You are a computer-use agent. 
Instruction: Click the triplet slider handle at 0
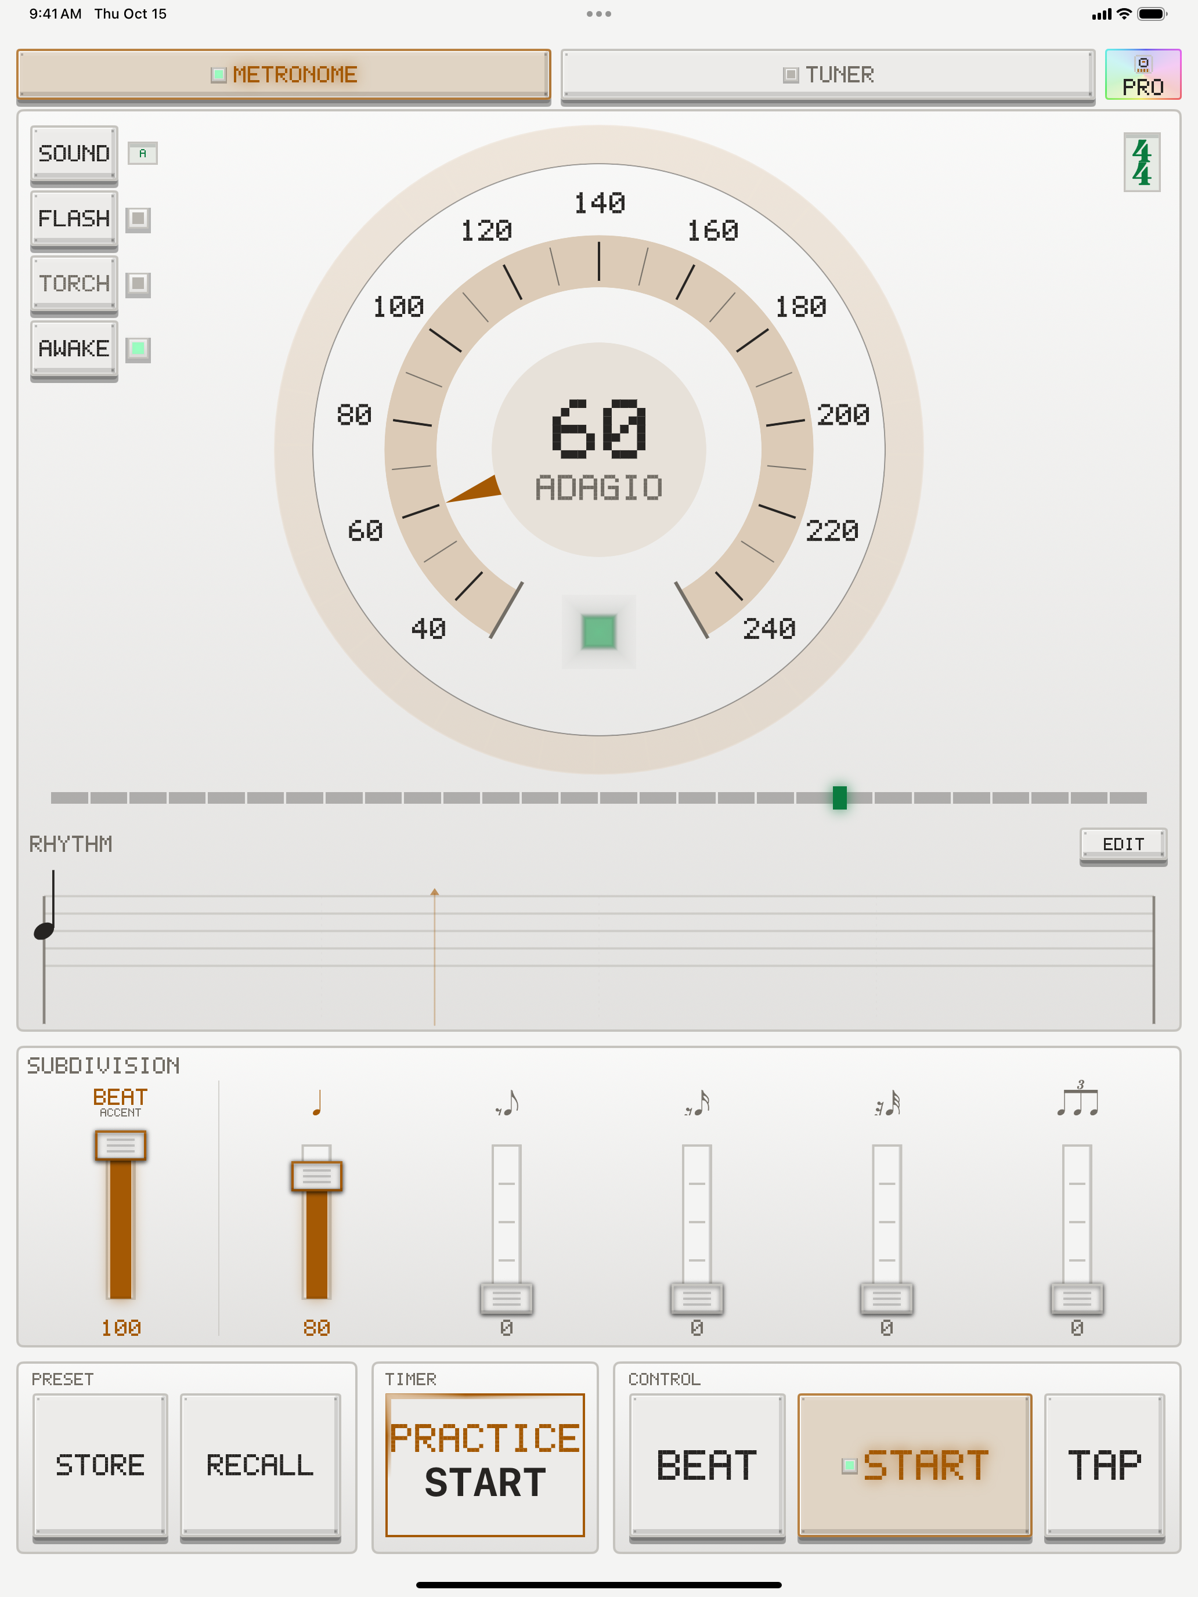click(x=1077, y=1299)
